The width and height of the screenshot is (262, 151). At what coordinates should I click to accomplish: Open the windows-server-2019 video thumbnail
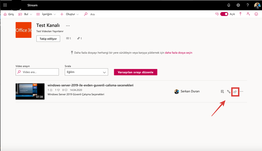click(30, 91)
